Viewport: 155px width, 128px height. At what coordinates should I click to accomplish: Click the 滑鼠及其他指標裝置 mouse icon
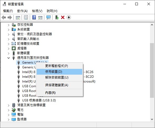click(14, 105)
